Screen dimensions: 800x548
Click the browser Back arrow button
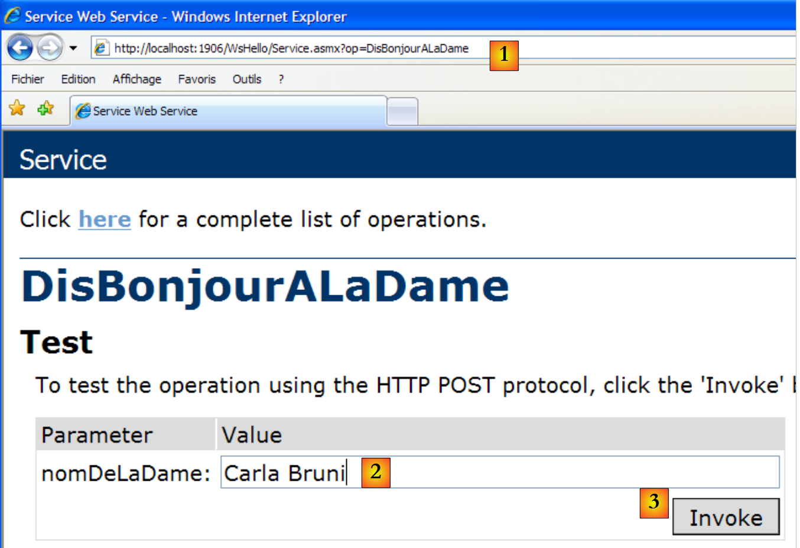(20, 48)
